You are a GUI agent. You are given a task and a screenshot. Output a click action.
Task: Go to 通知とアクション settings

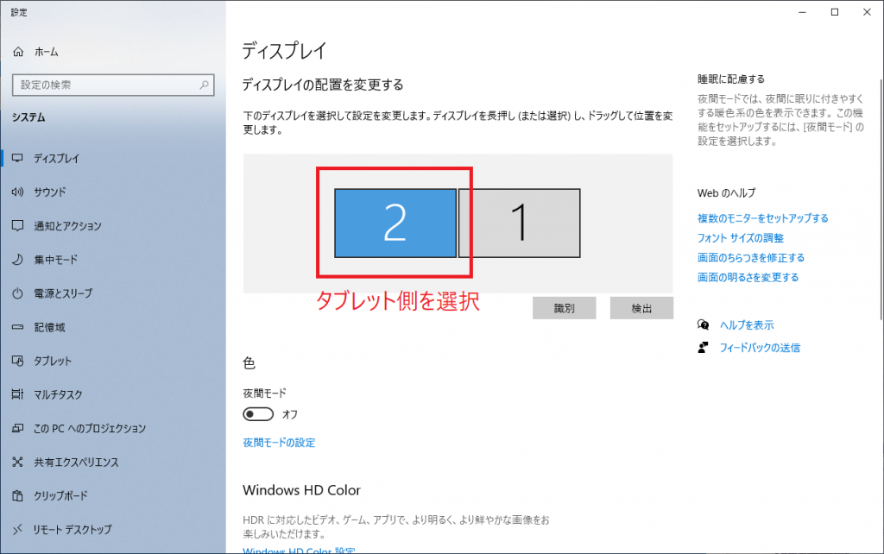(67, 226)
